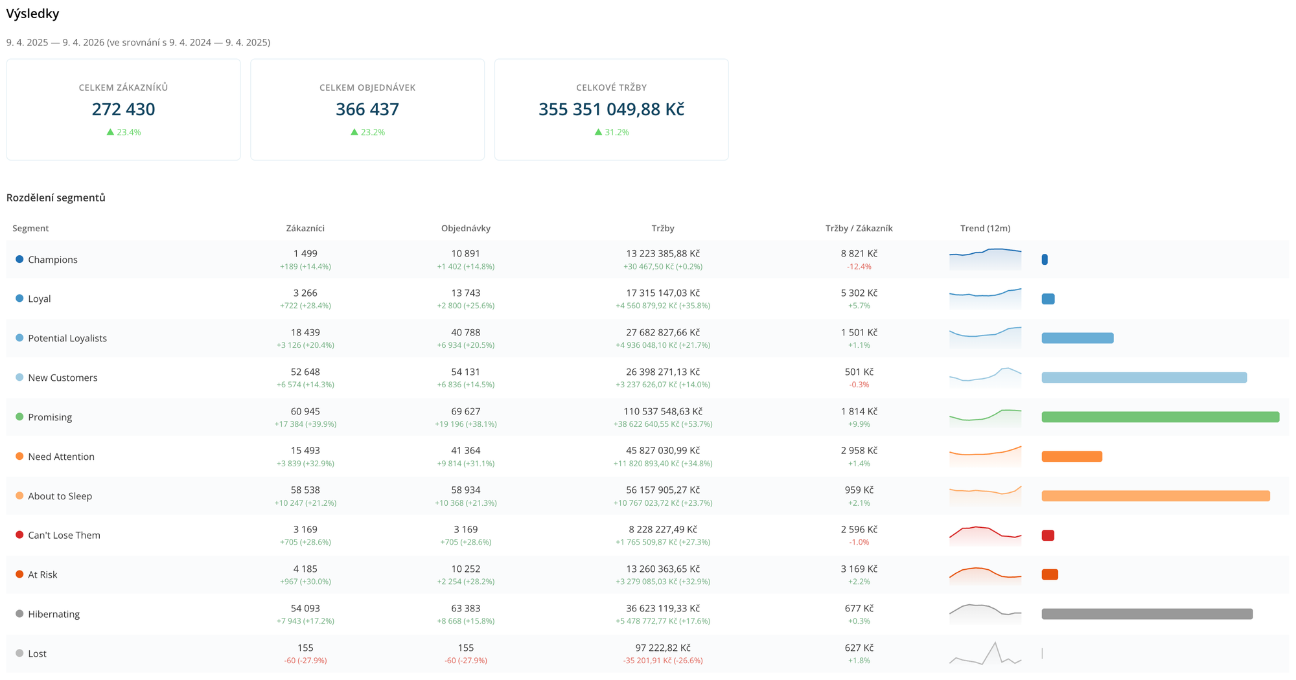1296x680 pixels.
Task: Click the Need Attention trend sparkline
Action: coord(985,456)
